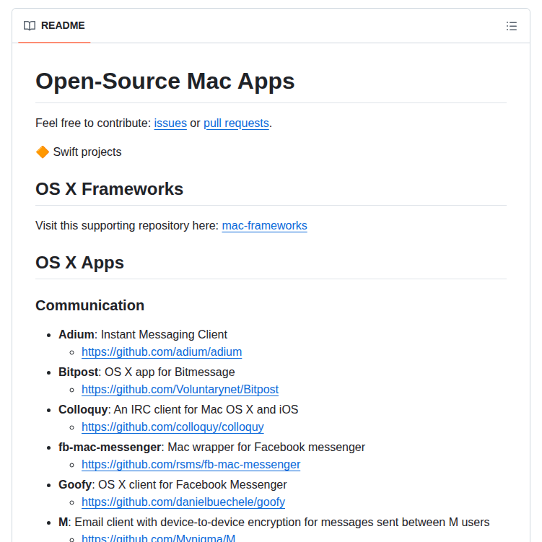Click the OS X Apps heading
The image size is (542, 542).
point(79,263)
